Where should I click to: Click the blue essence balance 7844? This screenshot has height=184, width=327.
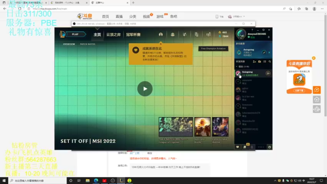tap(223, 36)
